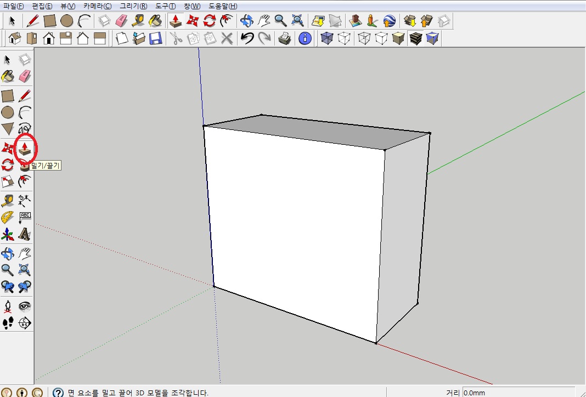Enable Shaded face style
The width and height of the screenshot is (586, 397).
point(398,38)
